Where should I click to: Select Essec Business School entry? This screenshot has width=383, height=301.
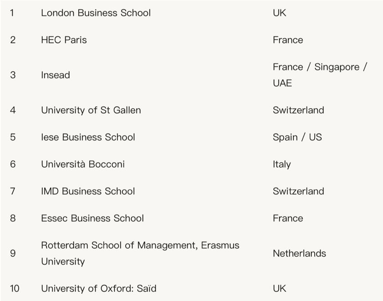92,218
